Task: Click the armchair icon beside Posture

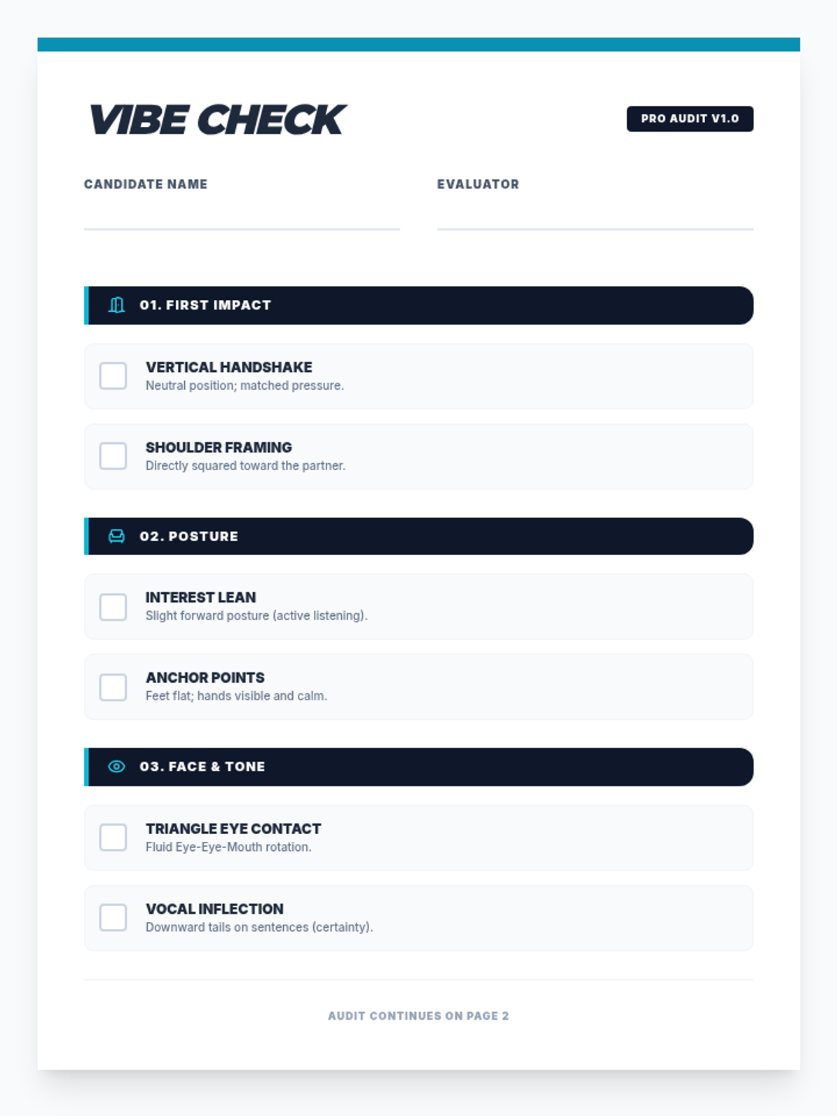Action: [116, 536]
